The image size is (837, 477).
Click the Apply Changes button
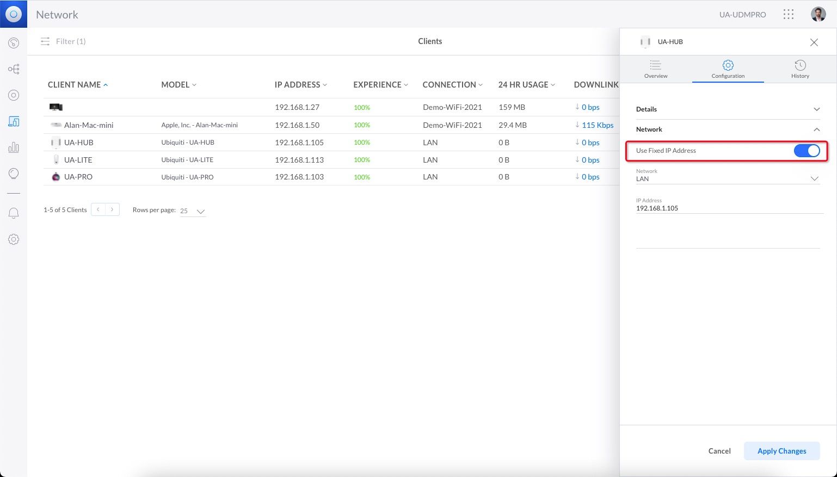781,451
